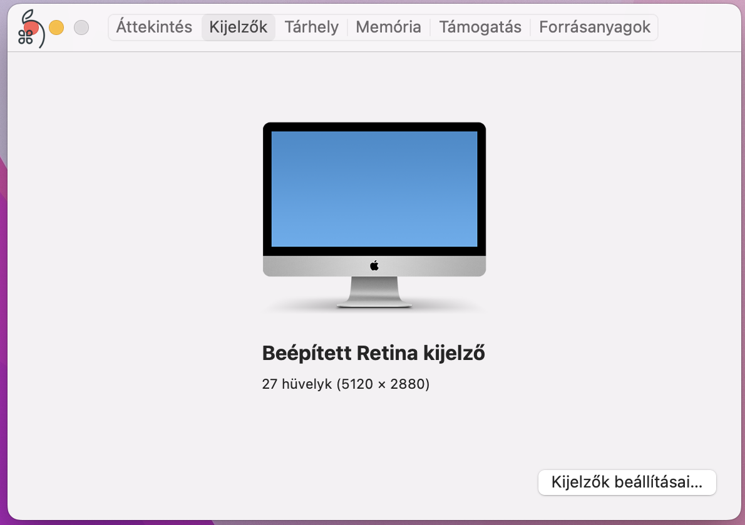Click the blue screen of the iMac graphic
Screen dimensions: 745x525
click(x=374, y=187)
